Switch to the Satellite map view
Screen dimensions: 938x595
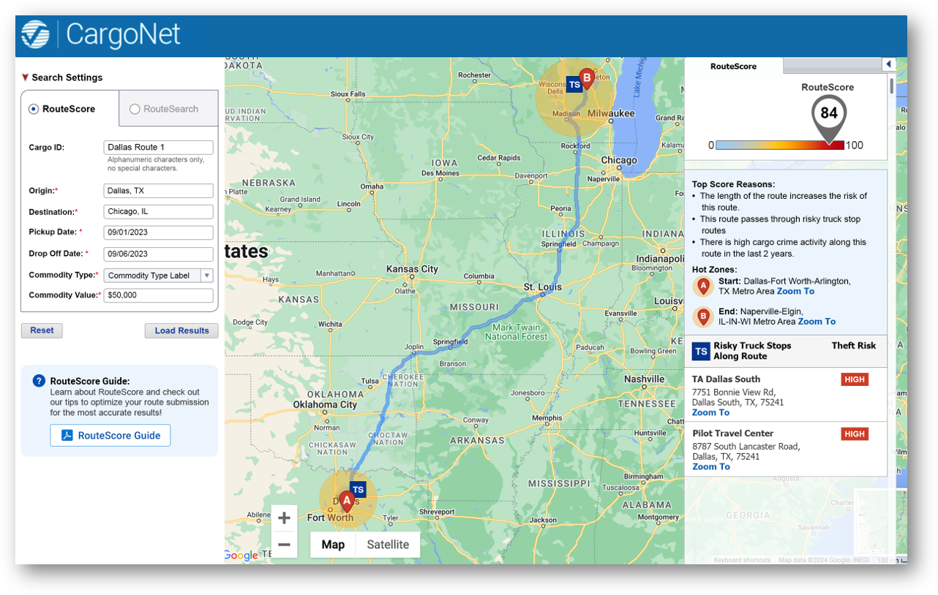tap(387, 545)
